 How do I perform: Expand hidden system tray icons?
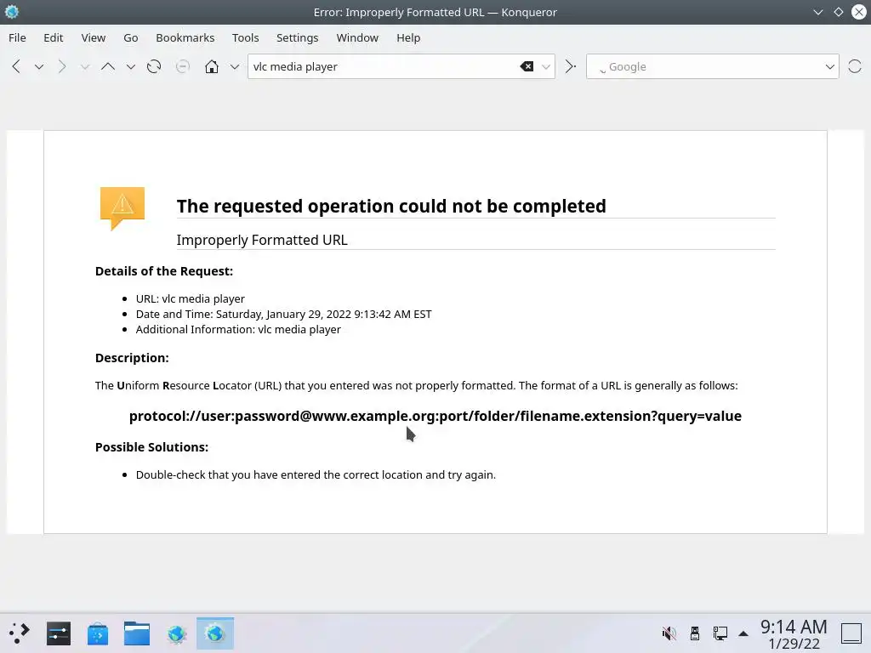pos(743,633)
